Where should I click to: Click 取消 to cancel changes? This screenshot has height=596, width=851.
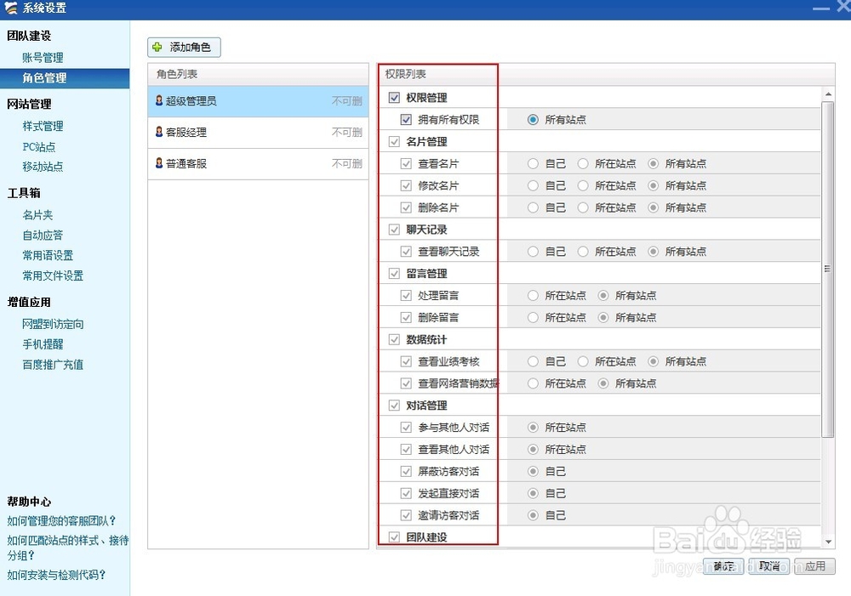(768, 565)
